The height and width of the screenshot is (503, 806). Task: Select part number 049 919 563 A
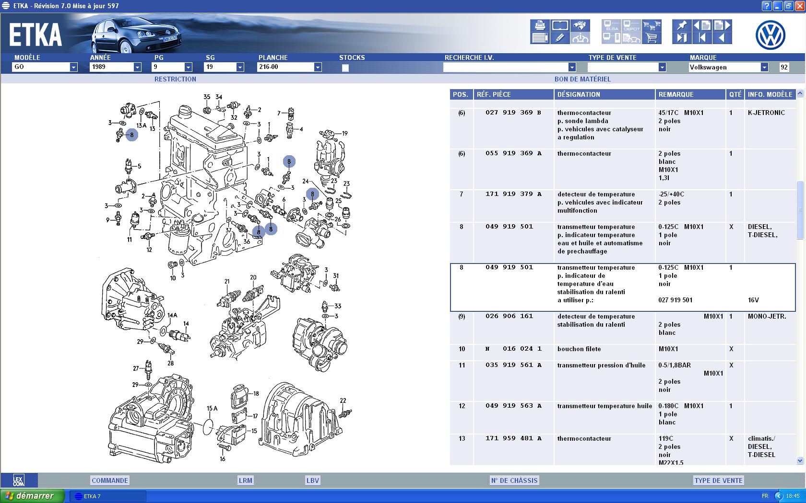pos(513,406)
